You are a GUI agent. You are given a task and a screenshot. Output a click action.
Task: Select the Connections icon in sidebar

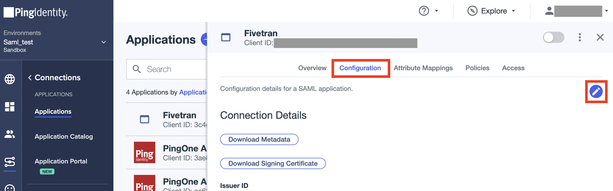10,162
